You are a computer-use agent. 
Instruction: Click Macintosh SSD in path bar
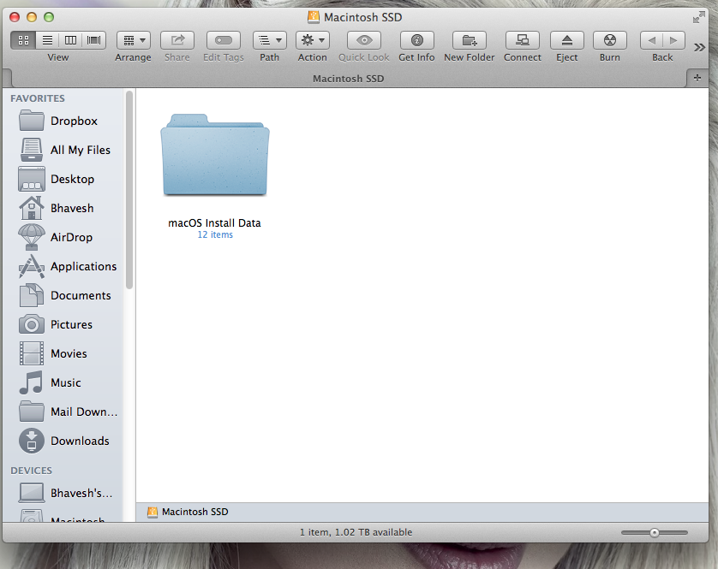[x=188, y=512]
